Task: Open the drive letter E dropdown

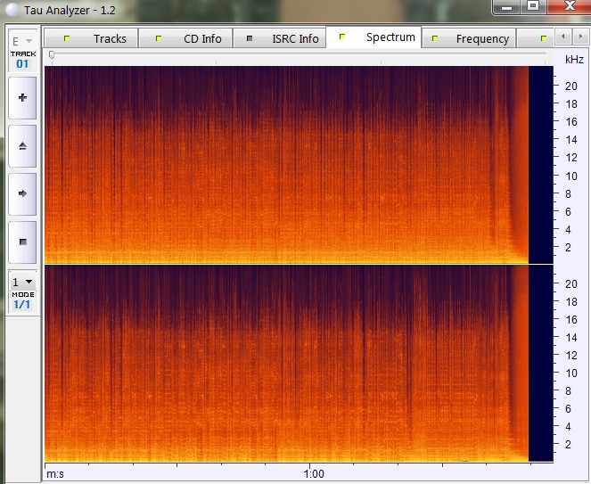Action: 22,41
